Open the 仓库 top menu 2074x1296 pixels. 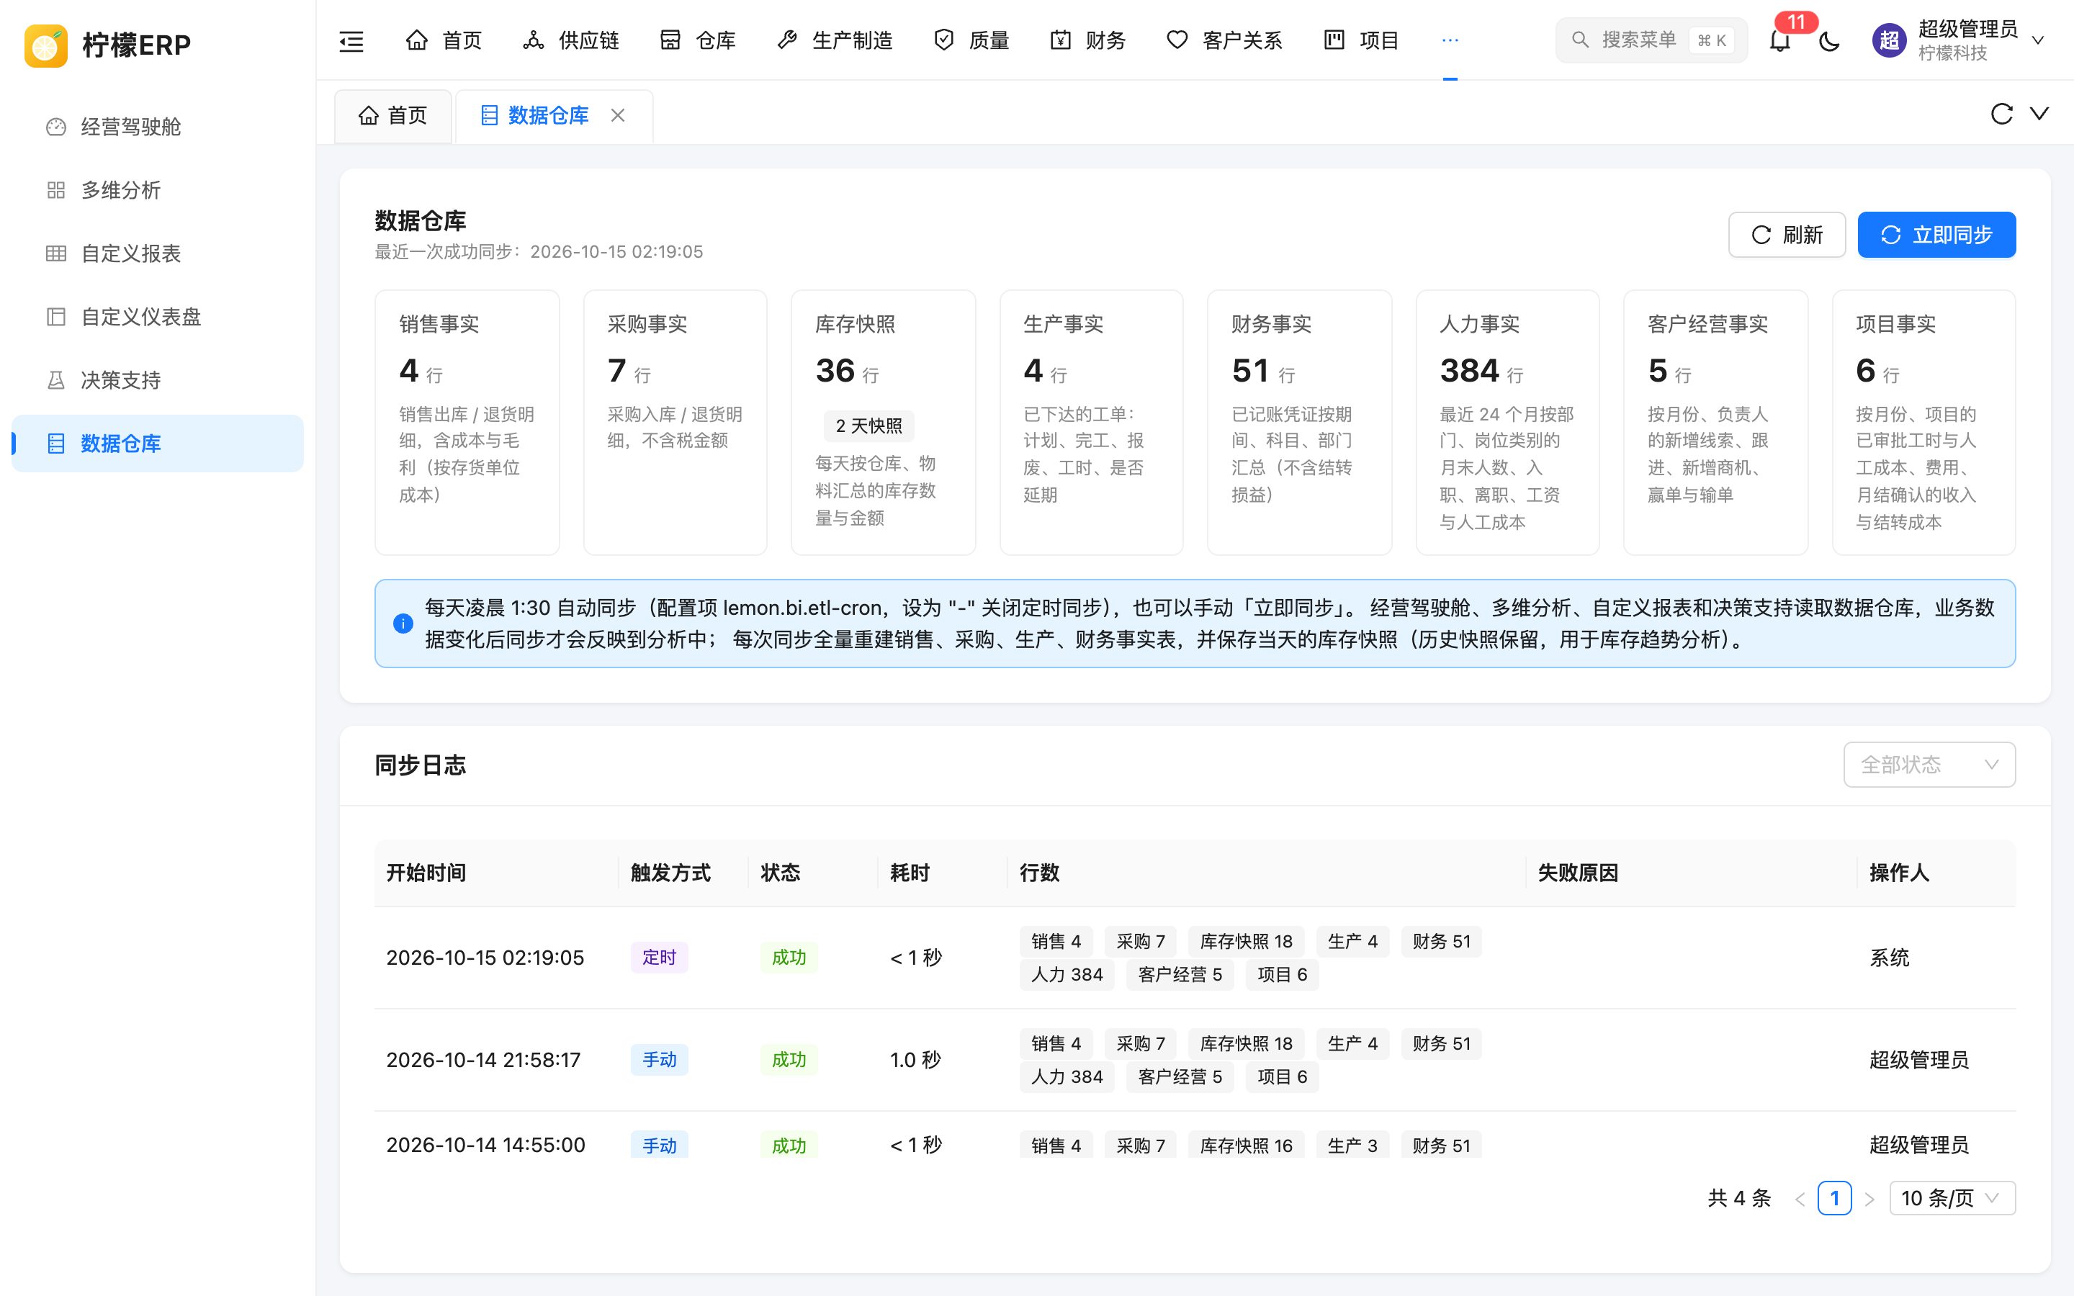pyautogui.click(x=698, y=40)
